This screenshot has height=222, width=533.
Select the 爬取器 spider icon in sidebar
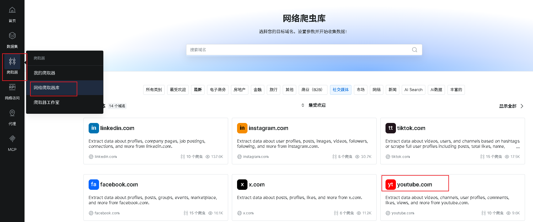pos(12,61)
